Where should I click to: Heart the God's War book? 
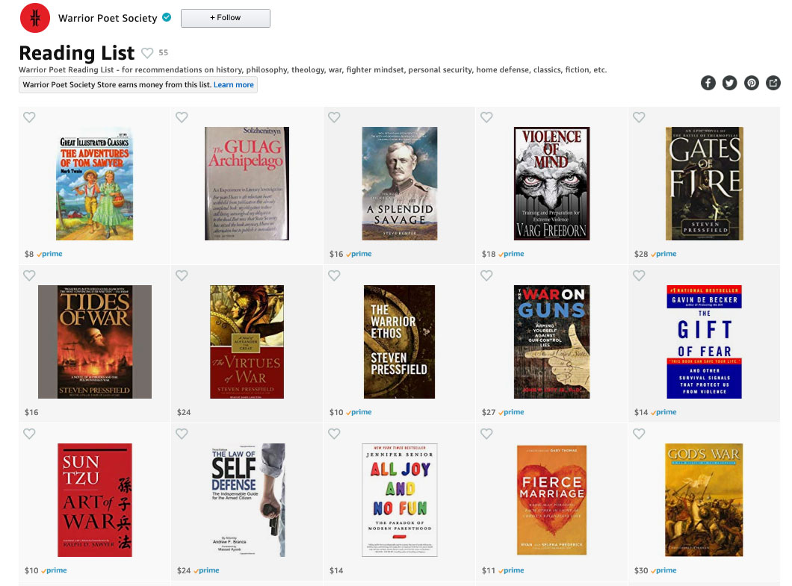639,434
